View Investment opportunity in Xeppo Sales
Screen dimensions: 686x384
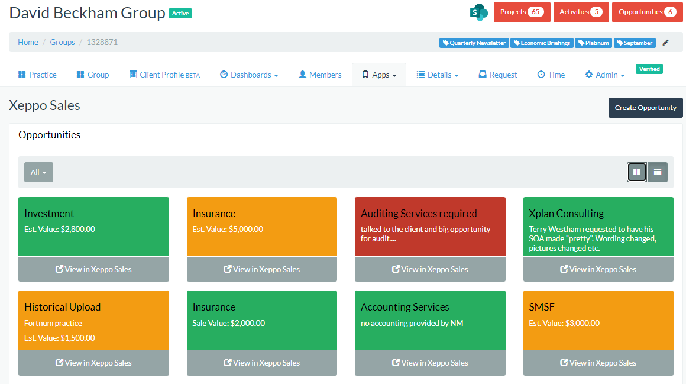pos(93,269)
